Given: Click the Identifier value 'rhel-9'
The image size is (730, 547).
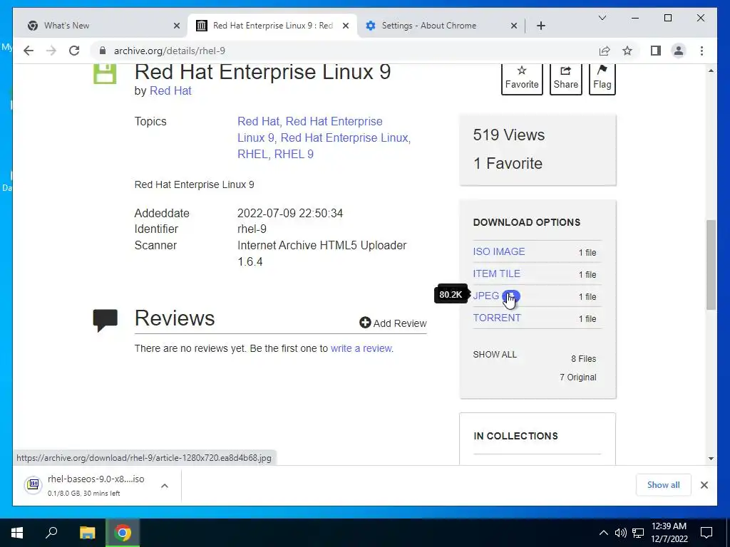Looking at the screenshot, I should pyautogui.click(x=252, y=229).
